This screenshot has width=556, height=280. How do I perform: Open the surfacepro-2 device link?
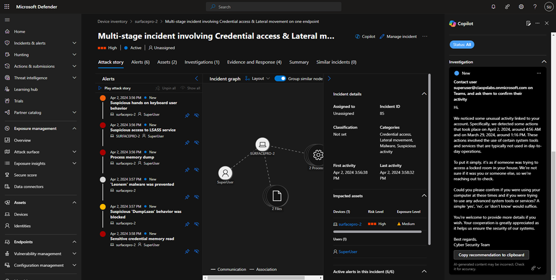pos(350,223)
